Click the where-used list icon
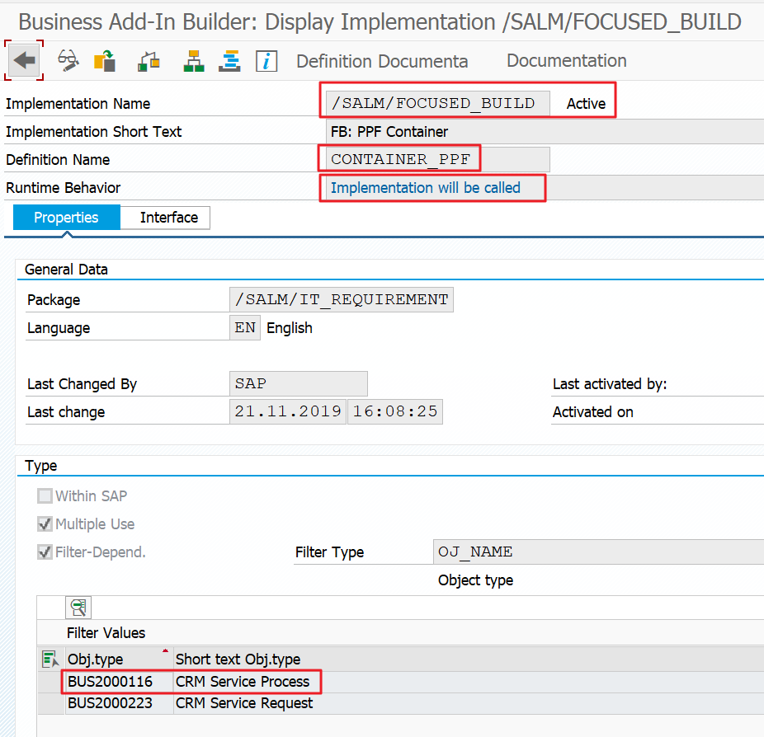This screenshot has height=737, width=764. [149, 60]
